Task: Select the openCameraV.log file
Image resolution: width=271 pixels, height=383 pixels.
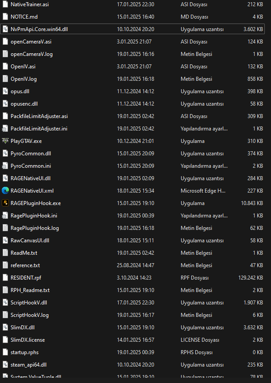Action: tap(31, 54)
